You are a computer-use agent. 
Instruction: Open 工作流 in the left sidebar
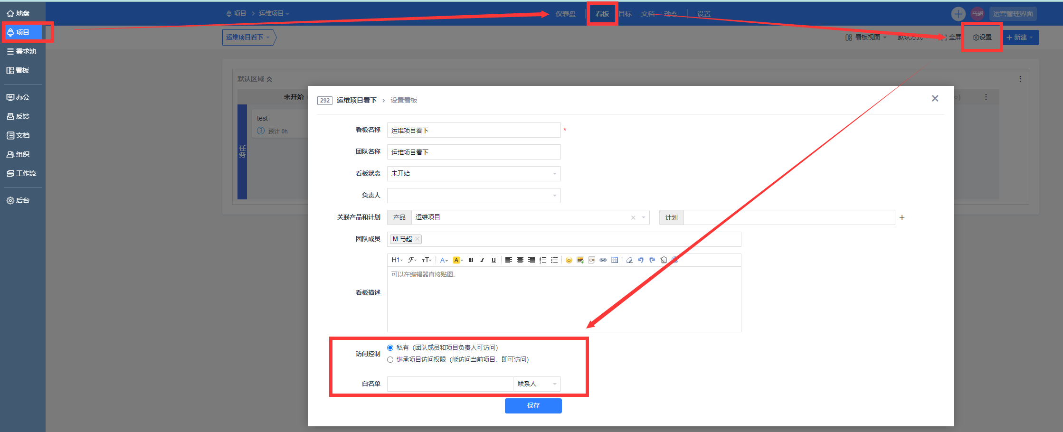[x=22, y=173]
